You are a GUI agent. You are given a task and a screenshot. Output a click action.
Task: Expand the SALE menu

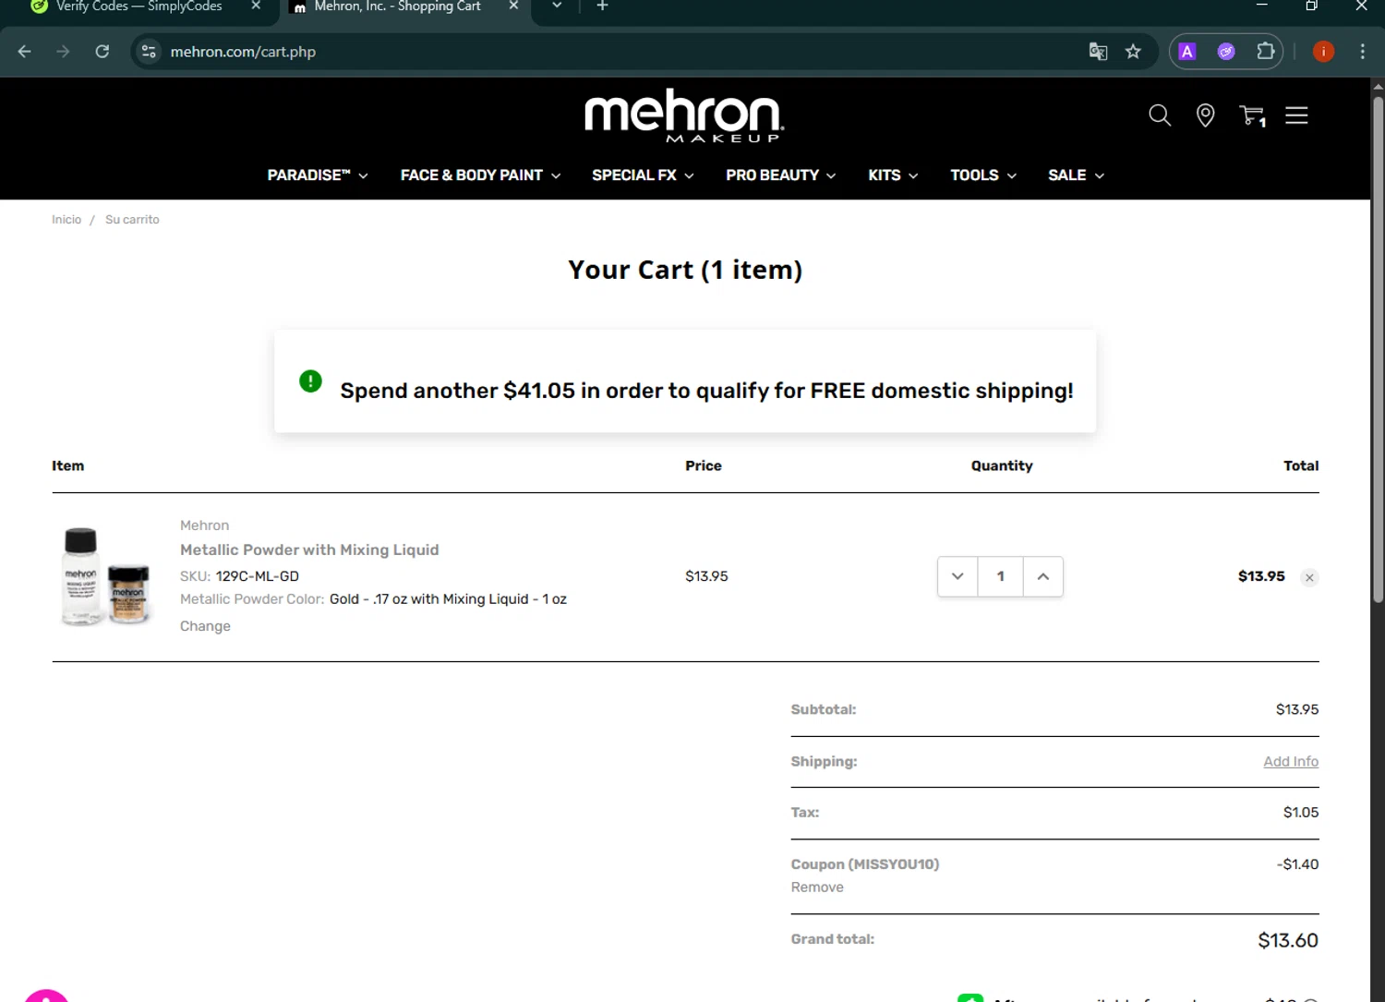(1076, 175)
